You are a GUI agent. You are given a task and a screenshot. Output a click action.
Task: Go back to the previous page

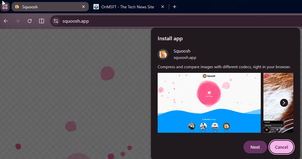point(6,21)
